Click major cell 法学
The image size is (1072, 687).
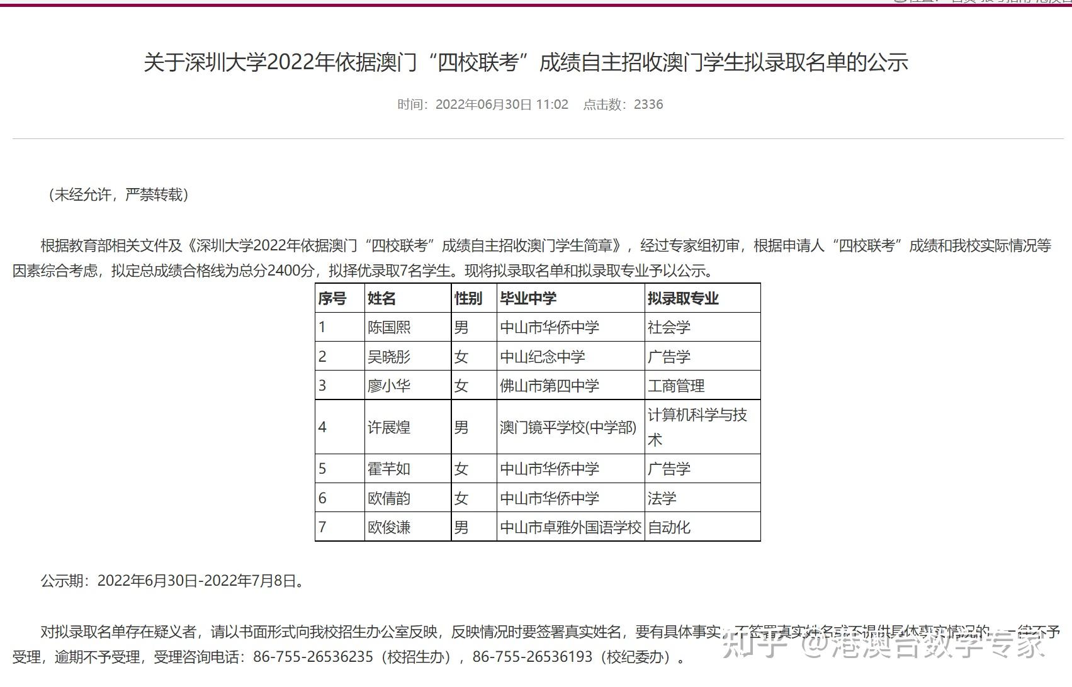[x=702, y=498]
